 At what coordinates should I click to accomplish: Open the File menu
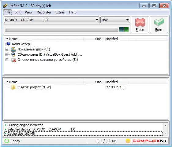click(7, 12)
